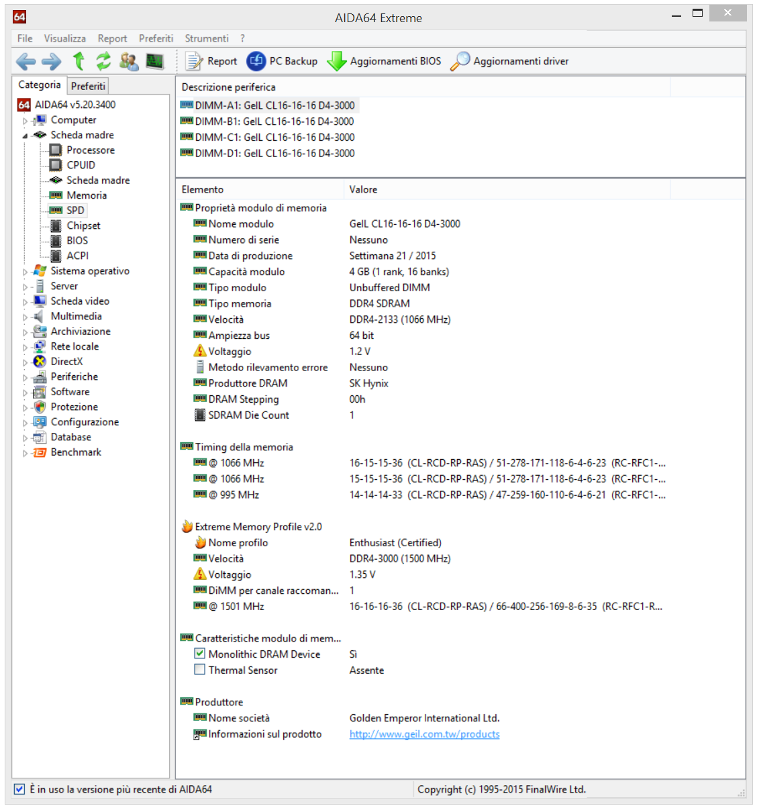Click the Periferiche category icon
The width and height of the screenshot is (757, 808).
click(40, 377)
